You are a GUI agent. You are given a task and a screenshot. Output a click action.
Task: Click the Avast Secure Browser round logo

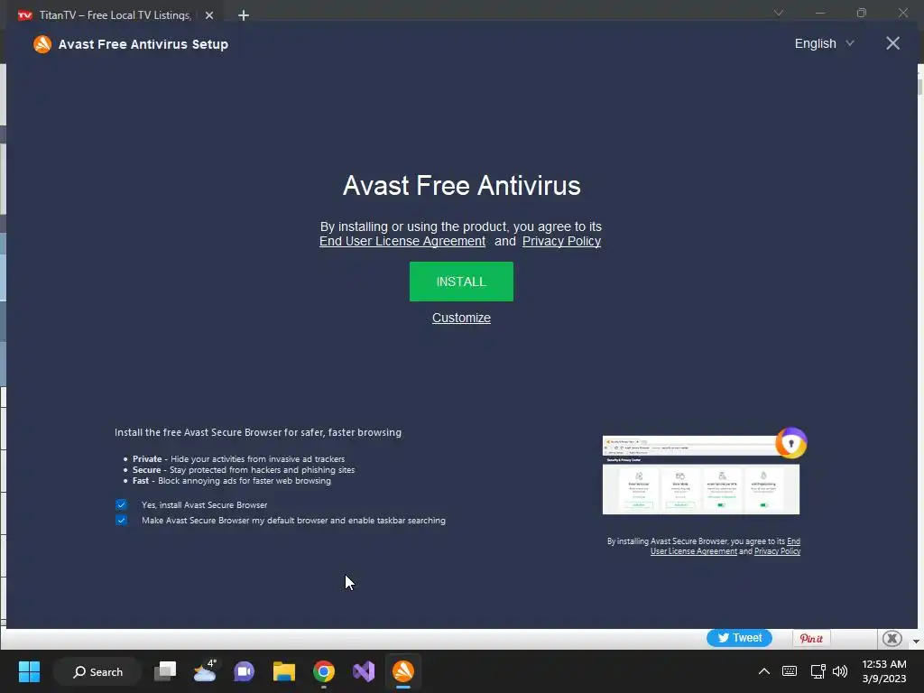790,442
